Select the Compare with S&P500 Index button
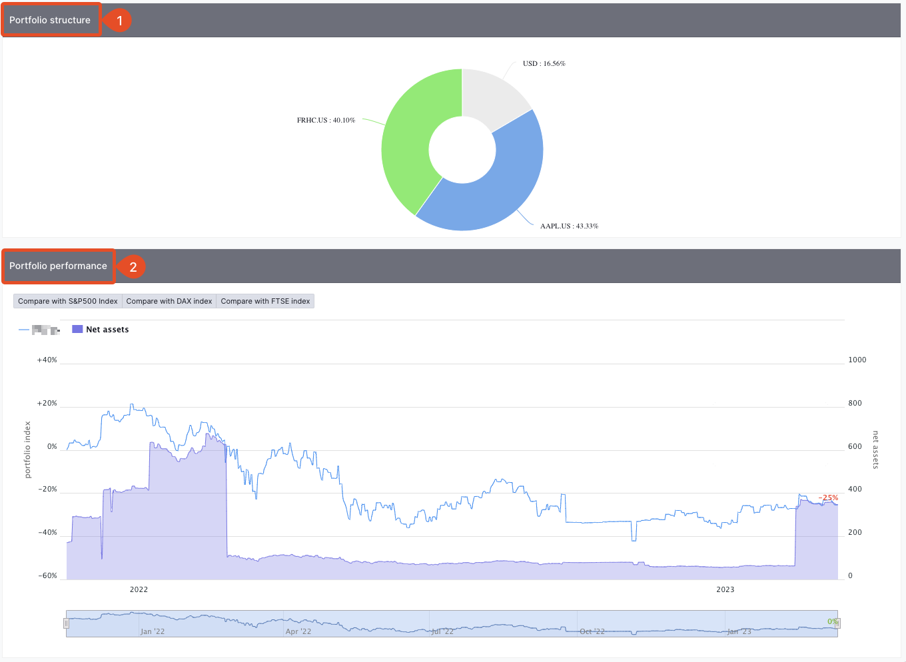This screenshot has height=662, width=906. 67,300
